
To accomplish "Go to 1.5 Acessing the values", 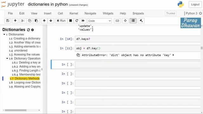I will [x=24, y=54].
